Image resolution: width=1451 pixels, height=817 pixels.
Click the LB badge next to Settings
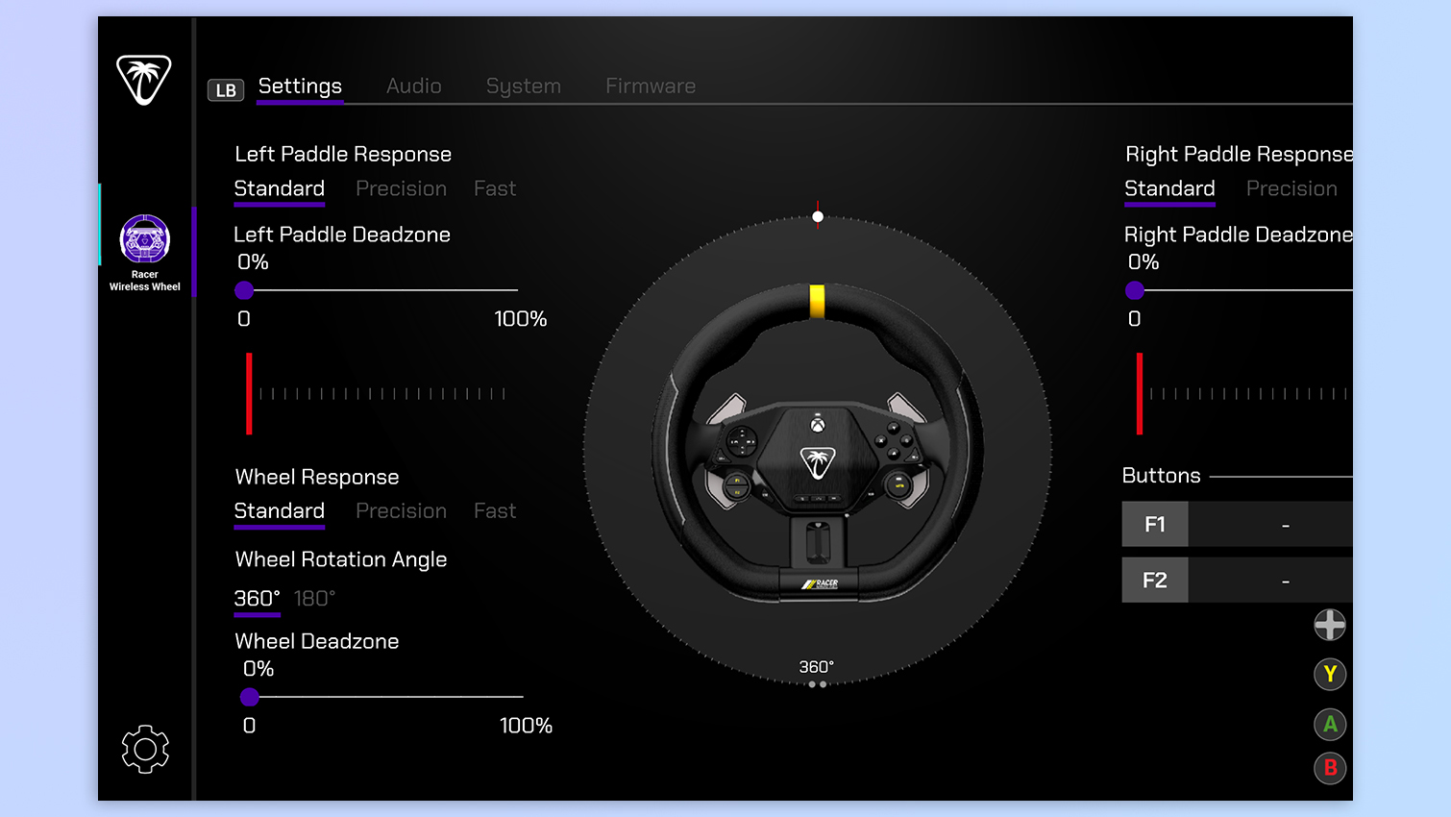click(x=226, y=90)
